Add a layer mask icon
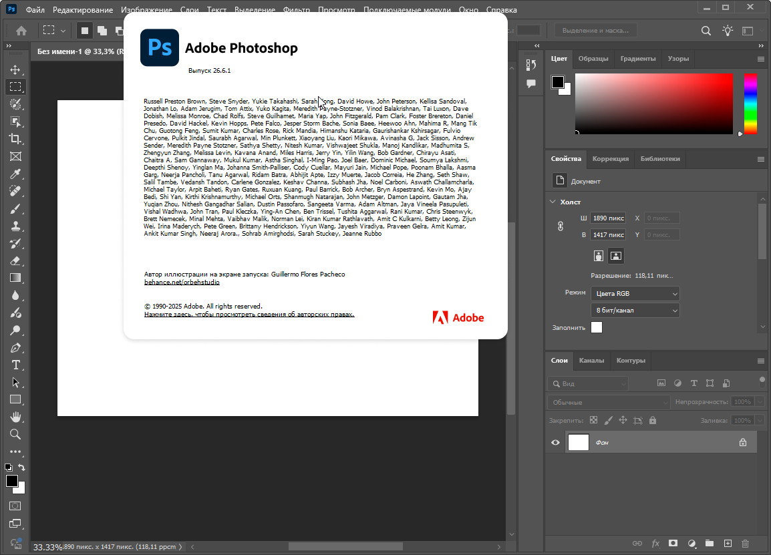 pyautogui.click(x=673, y=543)
